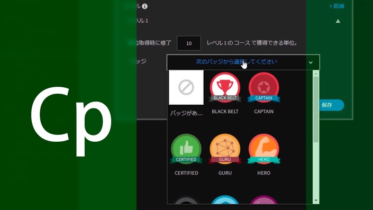Collapse the Level 1 section triangle
This screenshot has height=210, width=373.
point(338,21)
